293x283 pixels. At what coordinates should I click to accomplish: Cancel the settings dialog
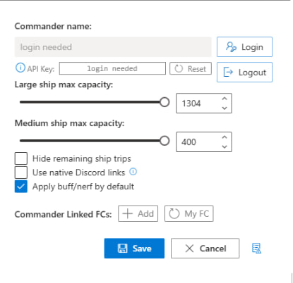click(x=205, y=249)
